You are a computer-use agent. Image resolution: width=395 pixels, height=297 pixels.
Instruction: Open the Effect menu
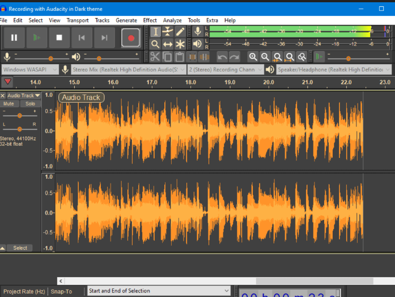(150, 20)
